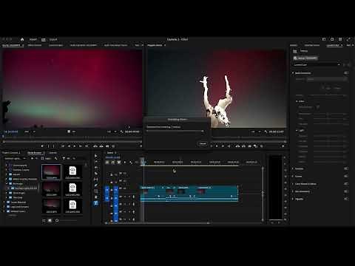
Task: Expand the Creative section
Action: (x=293, y=168)
